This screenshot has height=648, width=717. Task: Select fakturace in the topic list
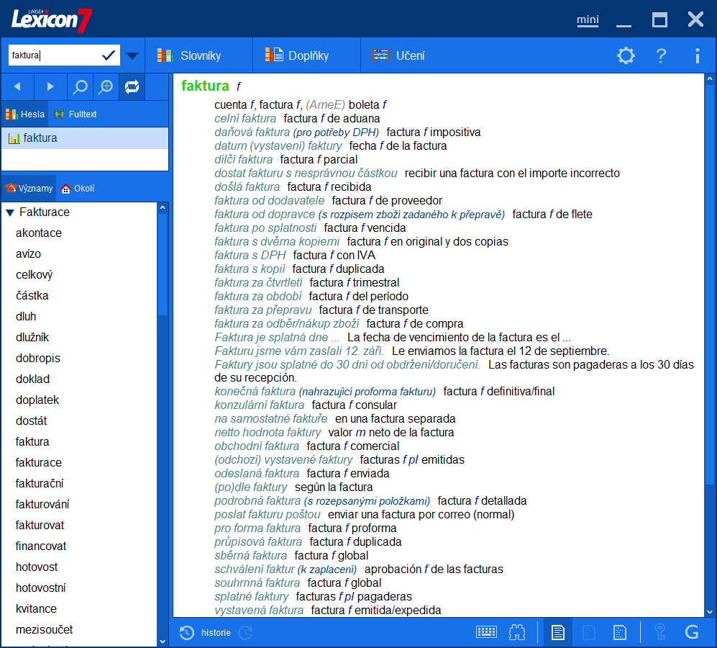pyautogui.click(x=39, y=462)
